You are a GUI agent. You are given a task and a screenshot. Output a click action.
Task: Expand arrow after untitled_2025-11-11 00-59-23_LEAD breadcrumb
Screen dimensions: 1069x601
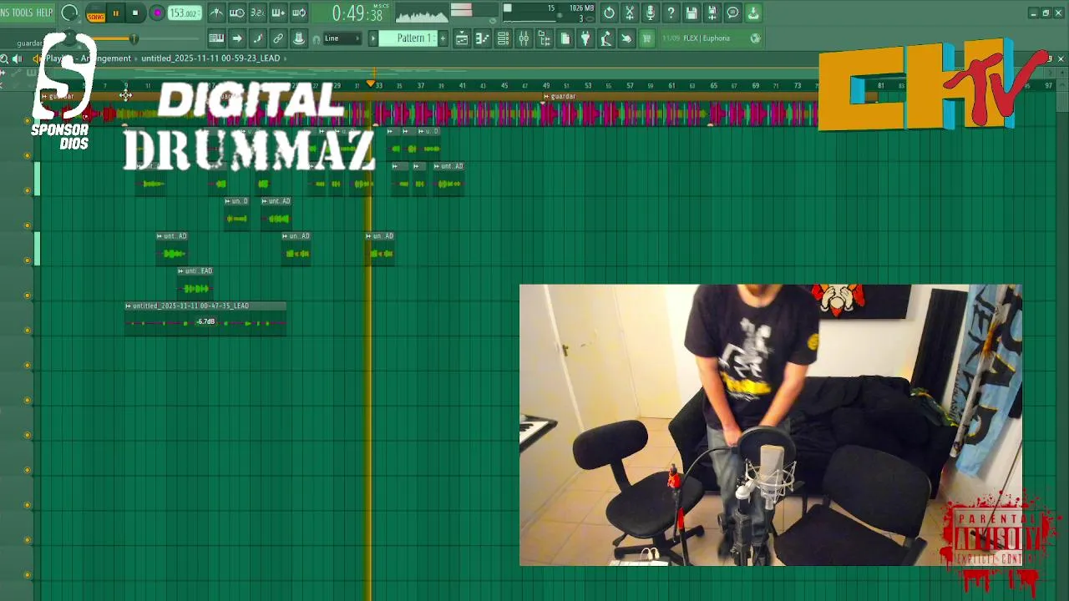(286, 58)
